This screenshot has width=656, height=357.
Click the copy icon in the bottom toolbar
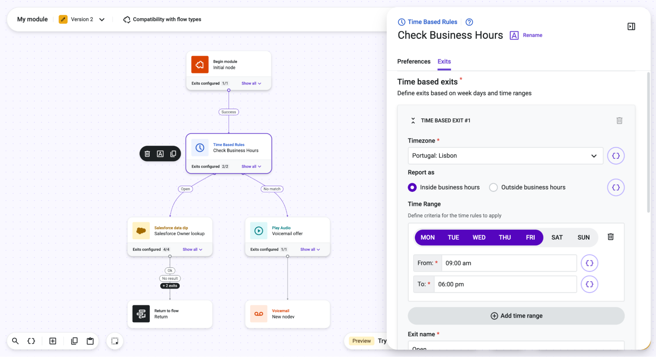tap(74, 341)
